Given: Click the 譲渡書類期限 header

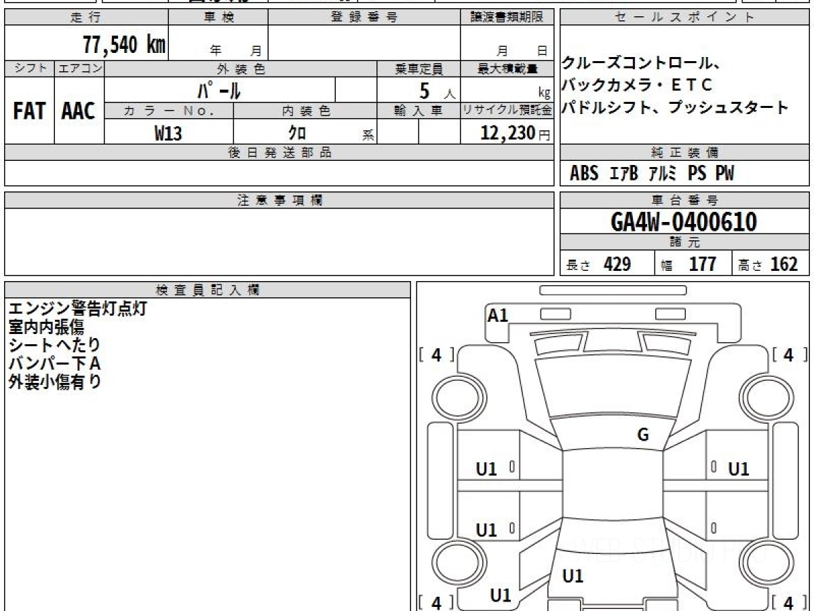Looking at the screenshot, I should pos(507,18).
